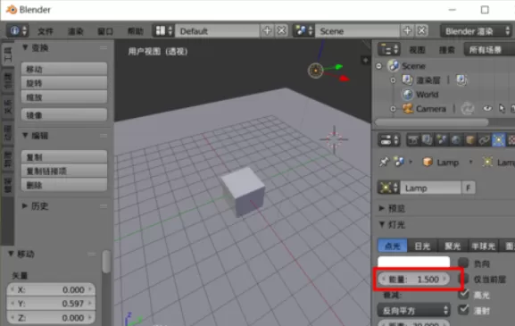Open the Outliner editor type selector
515x326 pixels.
click(x=389, y=50)
